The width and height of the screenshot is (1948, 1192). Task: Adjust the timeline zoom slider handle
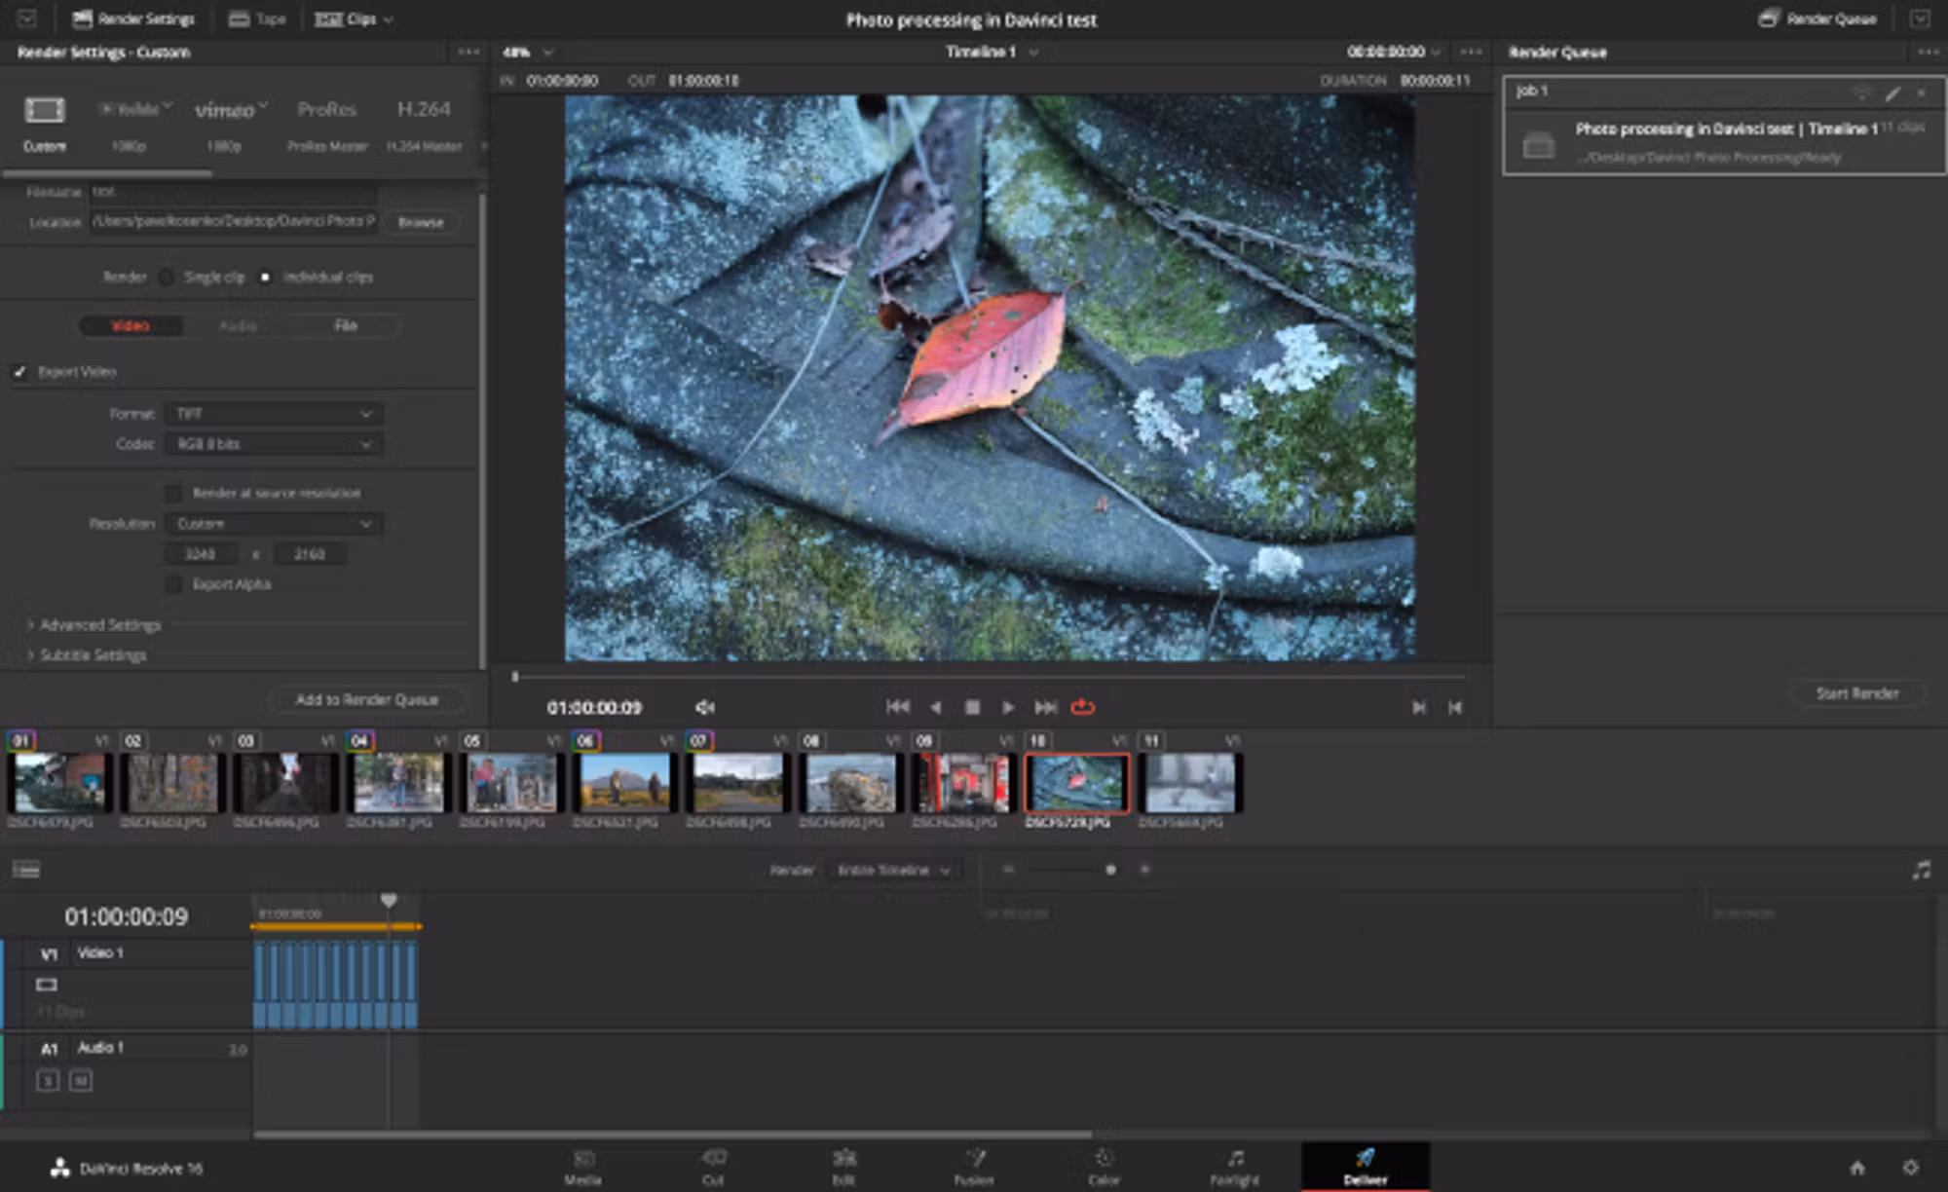click(x=1110, y=870)
